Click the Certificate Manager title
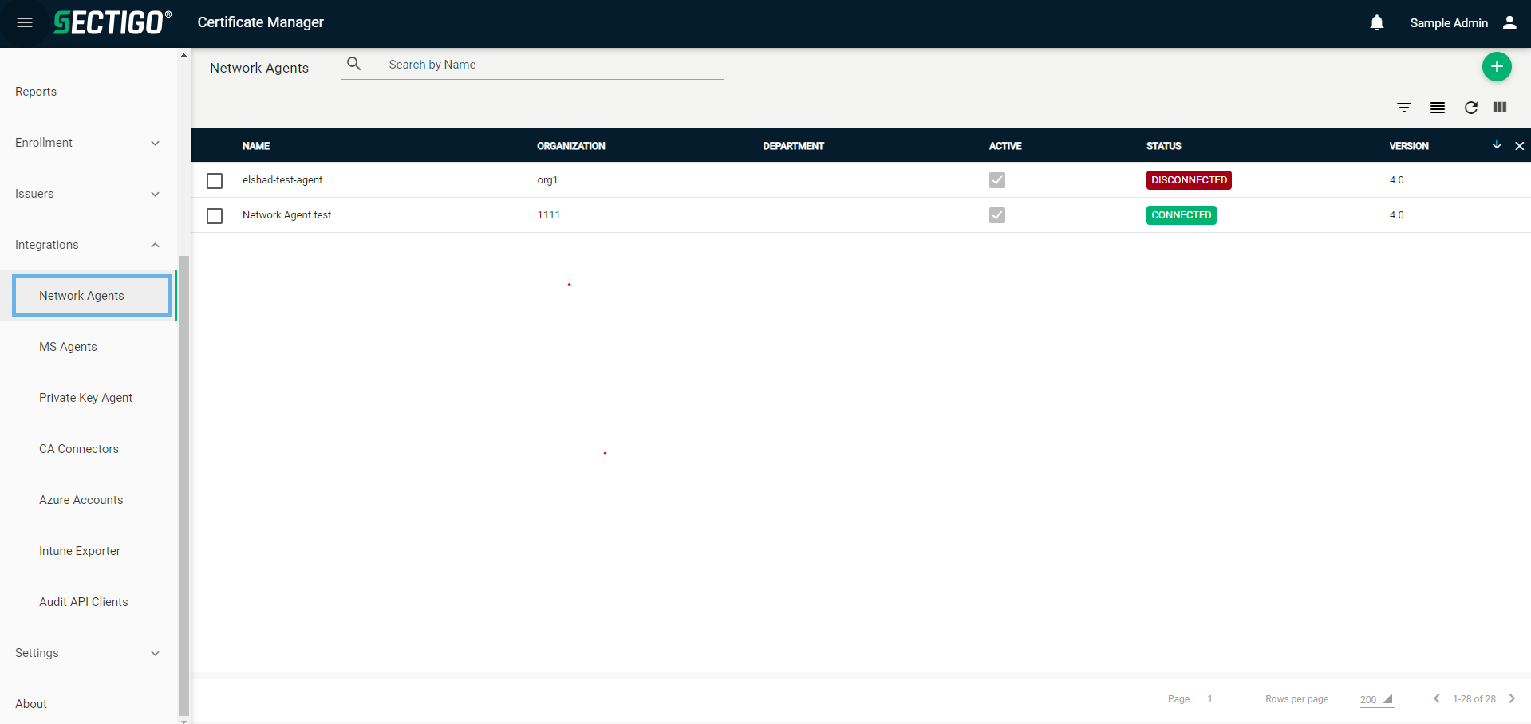Screen dimensions: 1531x724 point(261,22)
